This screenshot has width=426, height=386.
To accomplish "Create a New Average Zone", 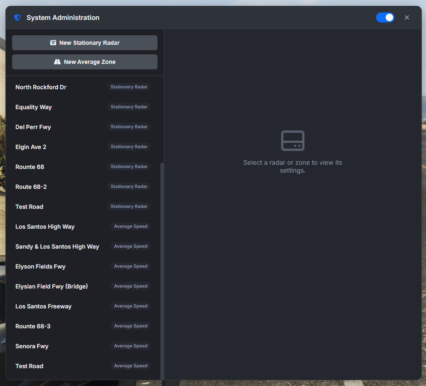I will (85, 62).
